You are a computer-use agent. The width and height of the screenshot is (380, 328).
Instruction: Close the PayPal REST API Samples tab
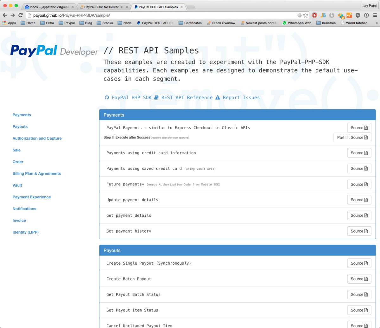coord(181,7)
